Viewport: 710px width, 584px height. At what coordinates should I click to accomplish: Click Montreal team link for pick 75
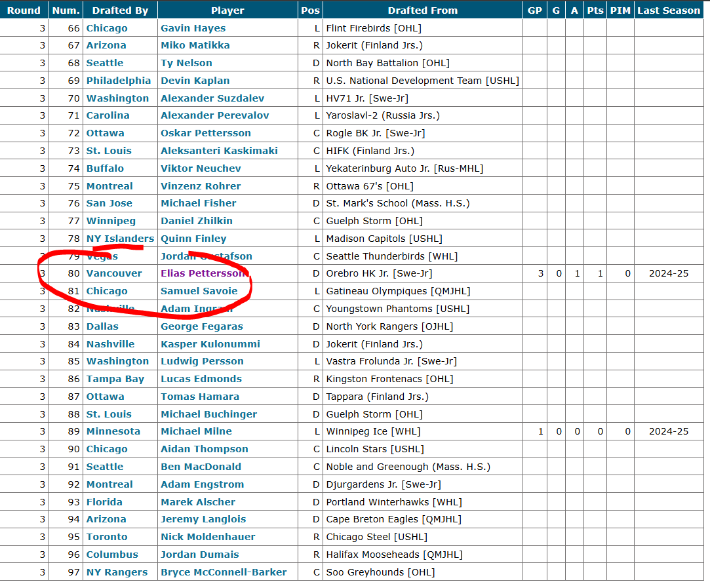[x=109, y=186]
